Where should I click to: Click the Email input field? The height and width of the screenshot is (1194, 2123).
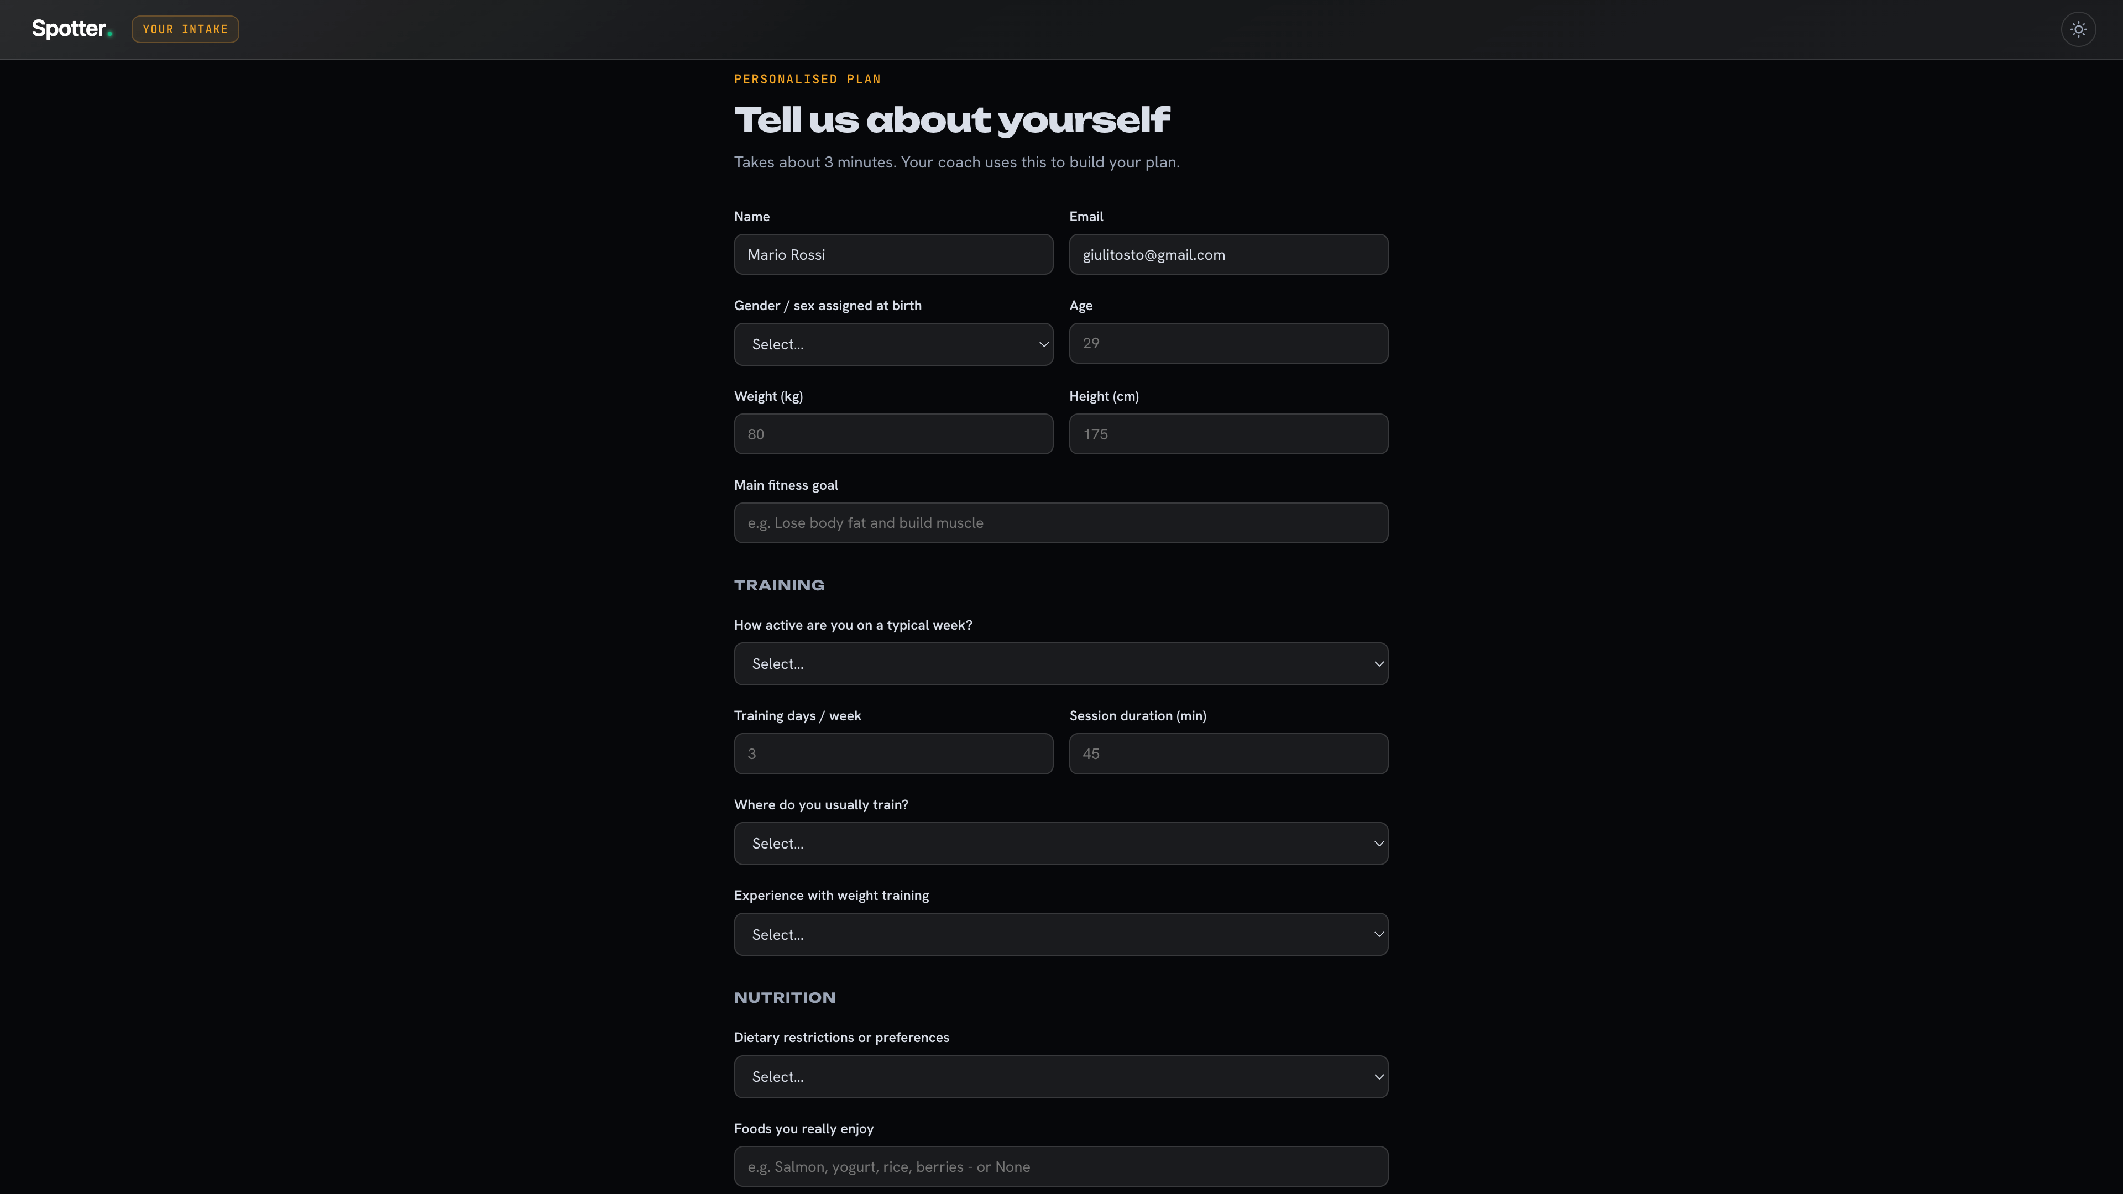click(1228, 255)
